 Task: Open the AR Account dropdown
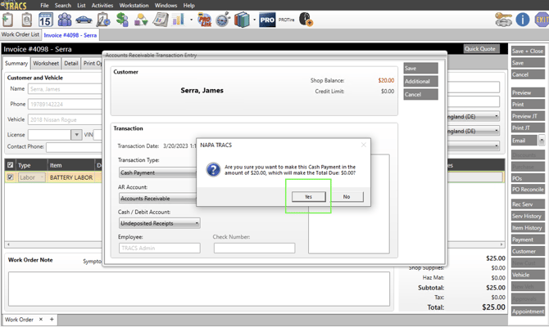pyautogui.click(x=157, y=198)
